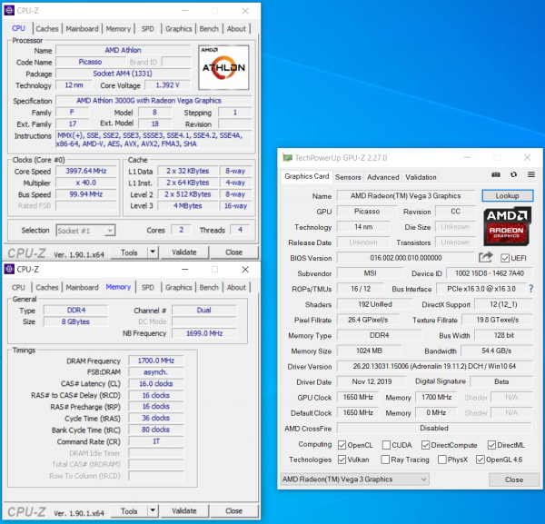Open Memory tab in top CPU-Z window
Viewport: 545px width, 524px height.
point(118,29)
